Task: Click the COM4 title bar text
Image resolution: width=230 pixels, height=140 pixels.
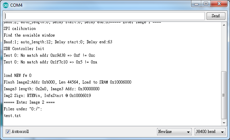Action: [16, 5]
